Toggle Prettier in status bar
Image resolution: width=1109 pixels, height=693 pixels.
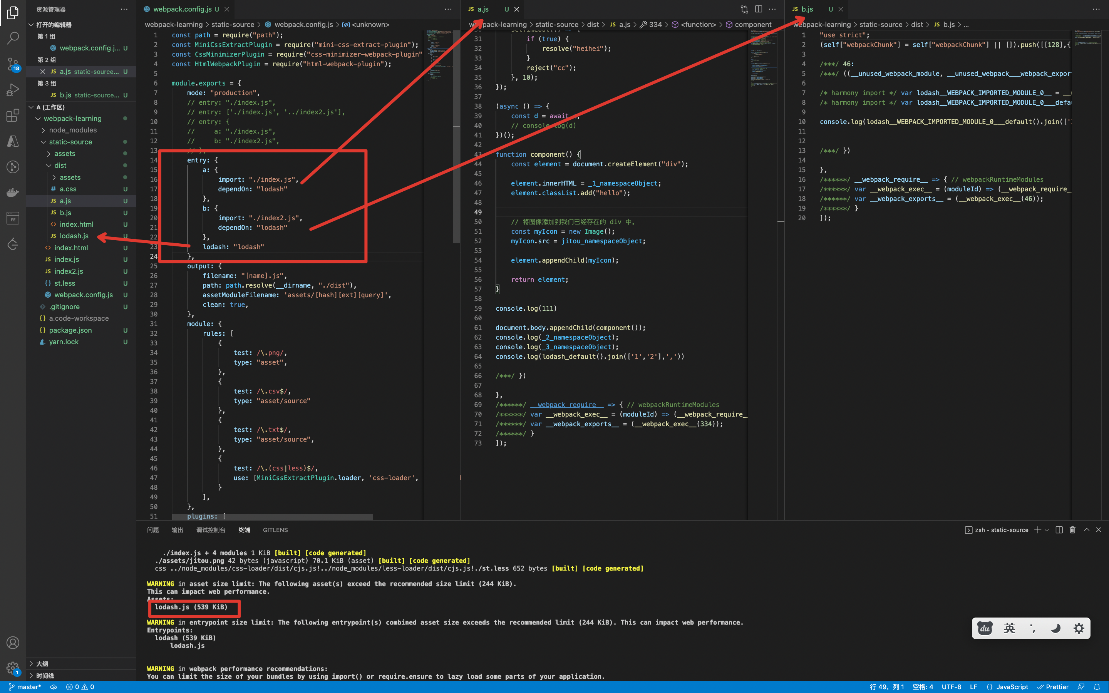(1053, 686)
